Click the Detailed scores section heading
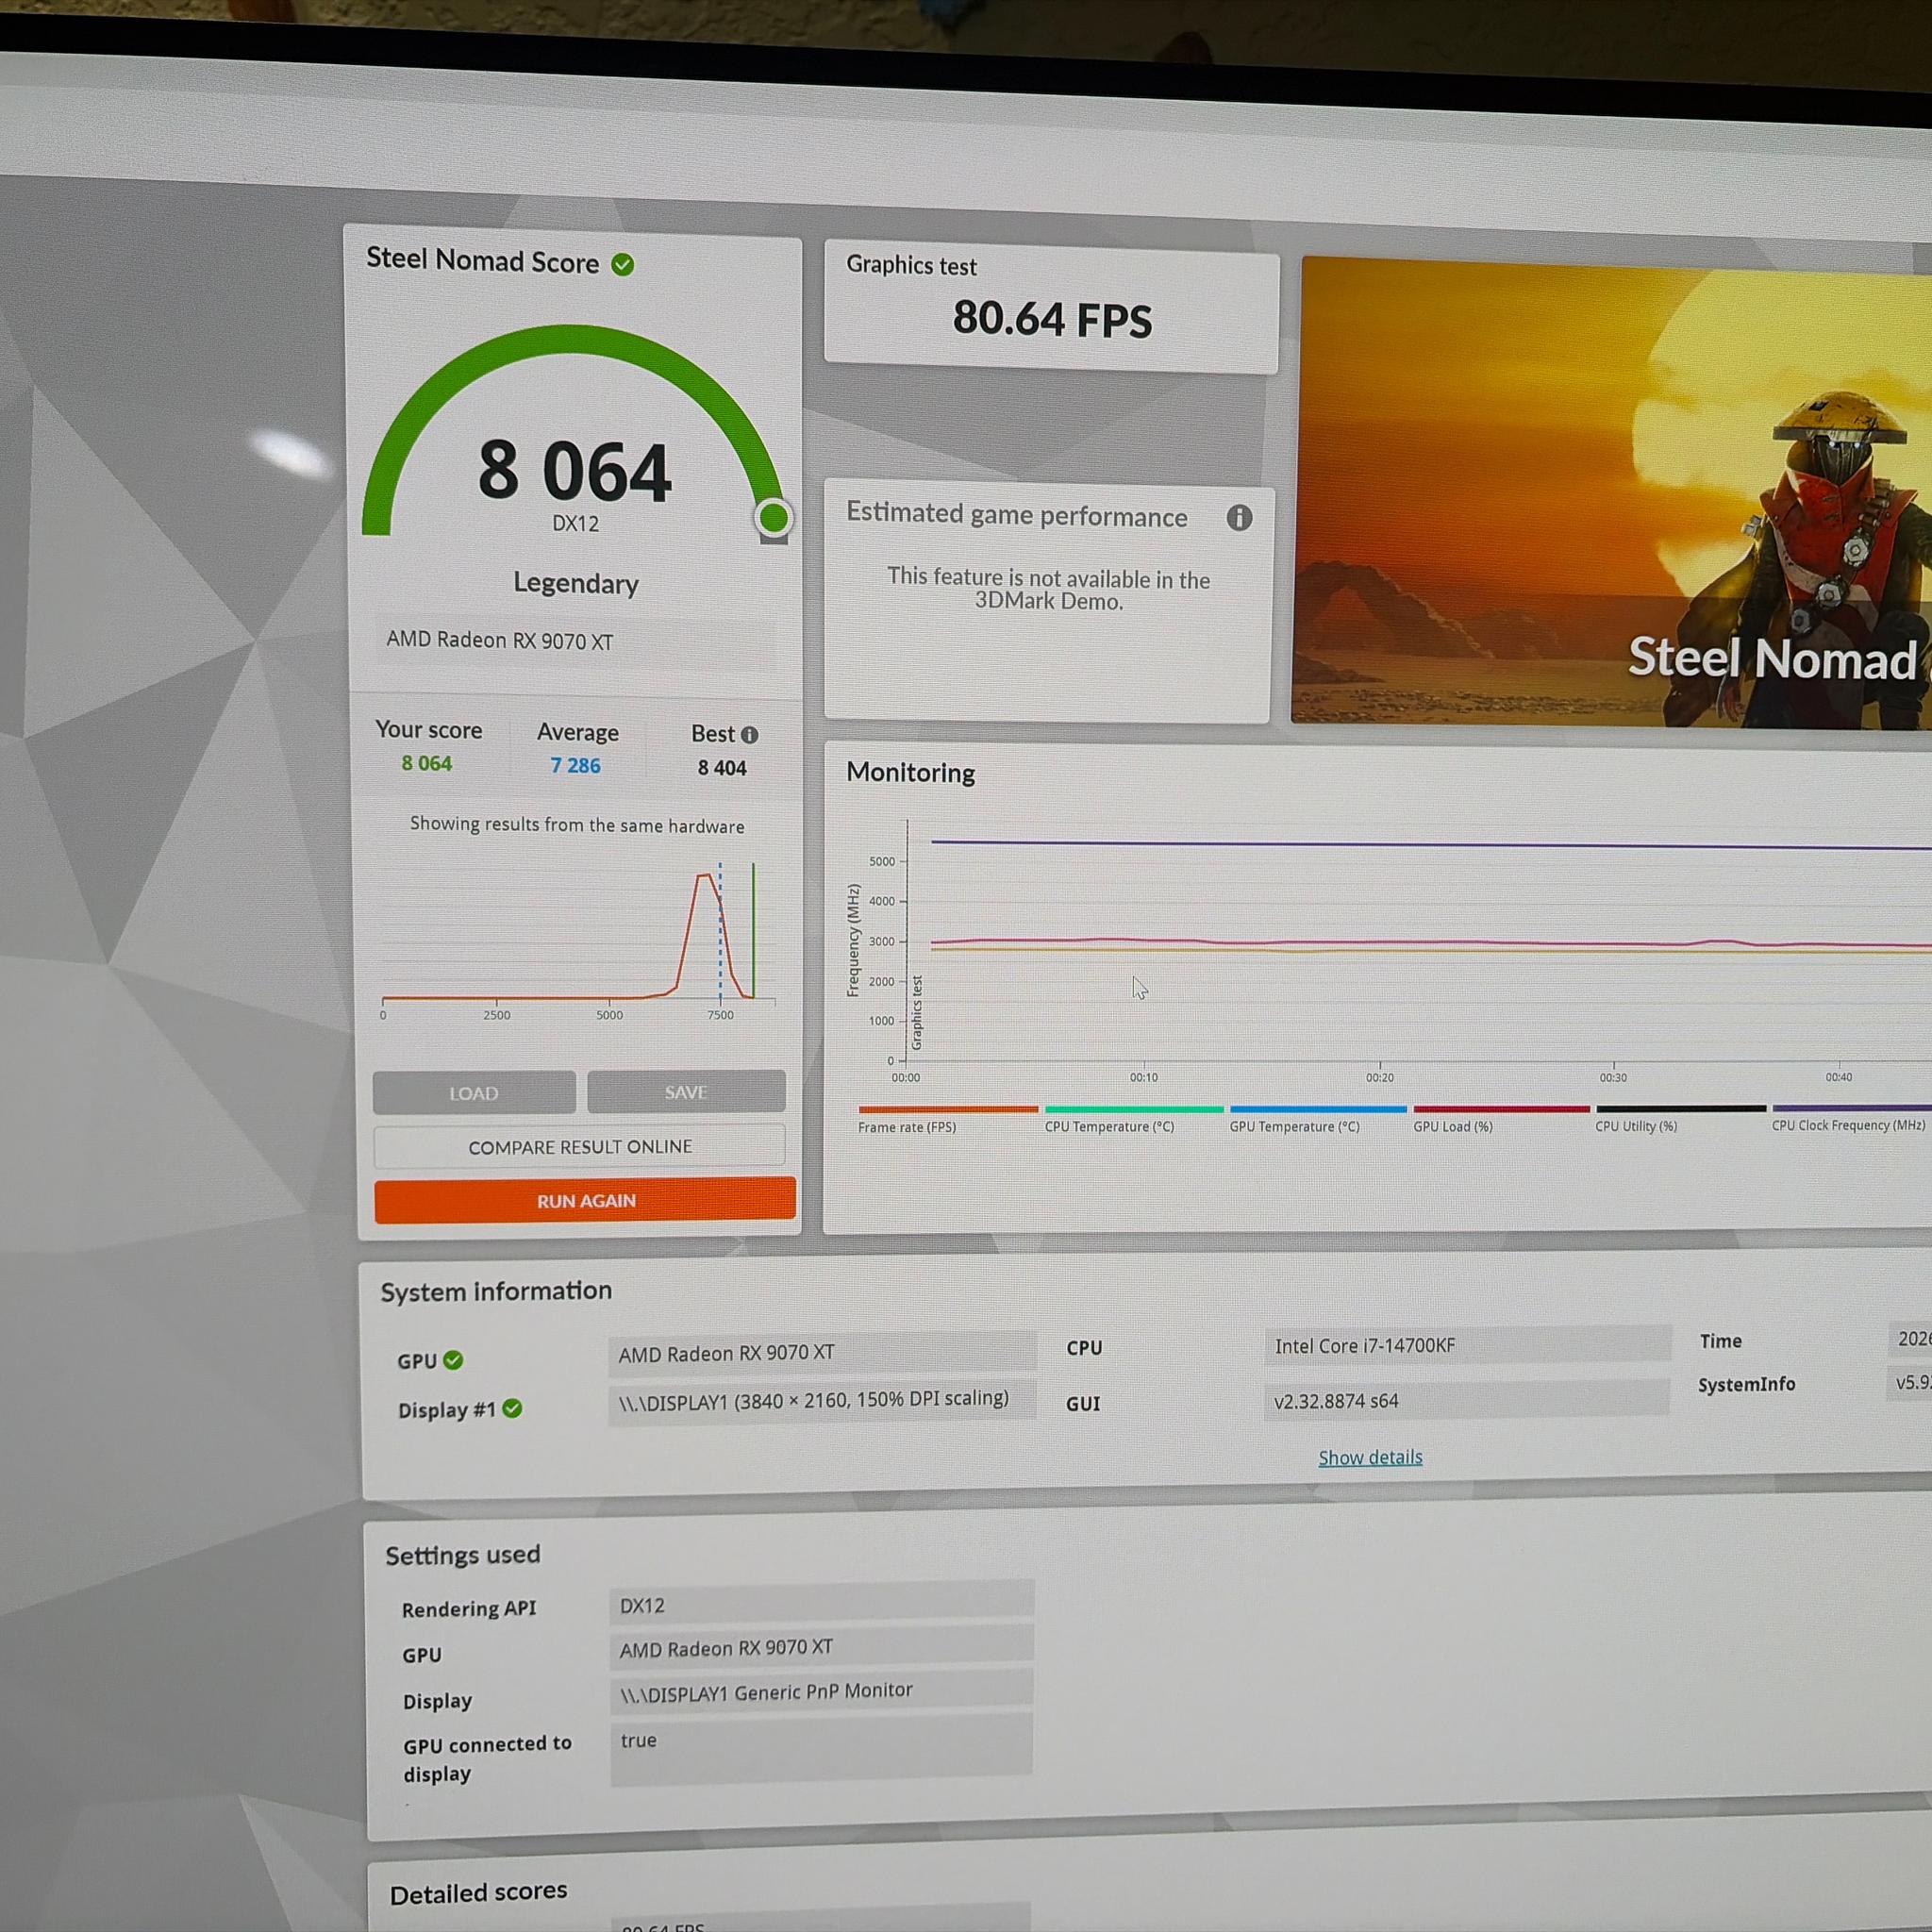1932x1932 pixels. pyautogui.click(x=478, y=1893)
